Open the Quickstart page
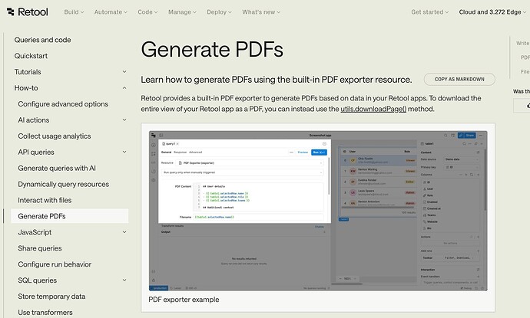 31,56
